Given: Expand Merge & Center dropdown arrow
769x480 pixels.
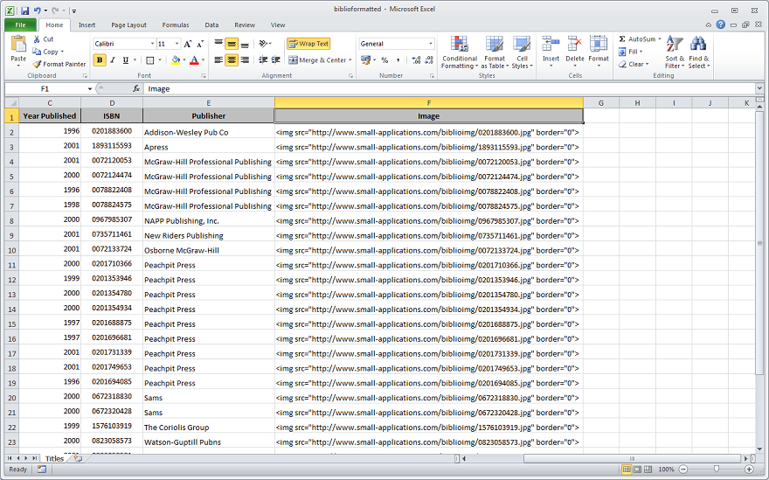Looking at the screenshot, I should pyautogui.click(x=350, y=60).
